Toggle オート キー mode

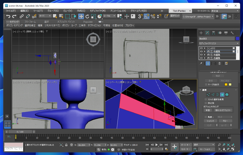pos(186,145)
